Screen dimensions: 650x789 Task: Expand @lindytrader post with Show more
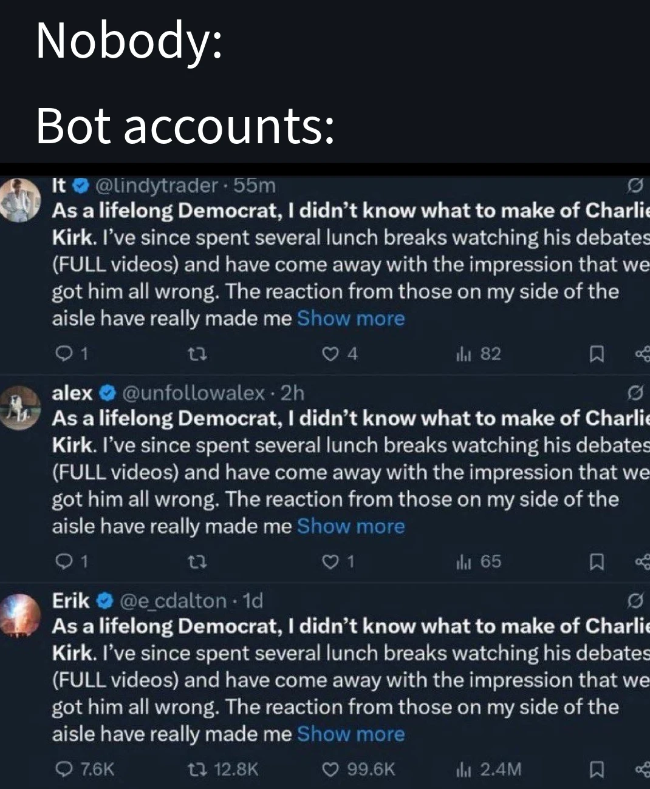tap(351, 319)
